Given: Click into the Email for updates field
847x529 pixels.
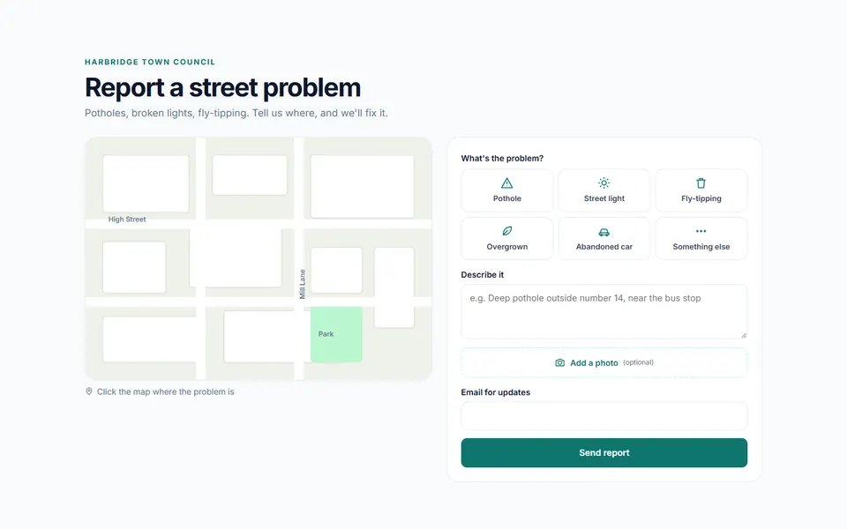Looking at the screenshot, I should 603,415.
